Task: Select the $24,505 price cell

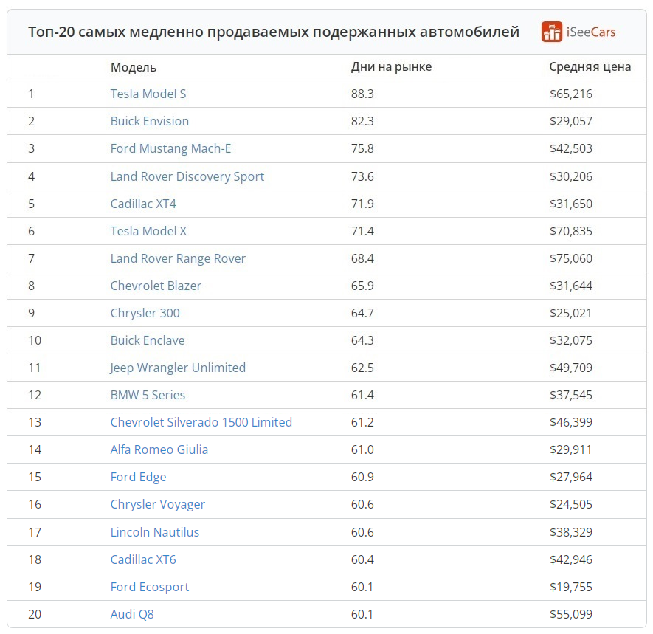Action: tap(571, 504)
